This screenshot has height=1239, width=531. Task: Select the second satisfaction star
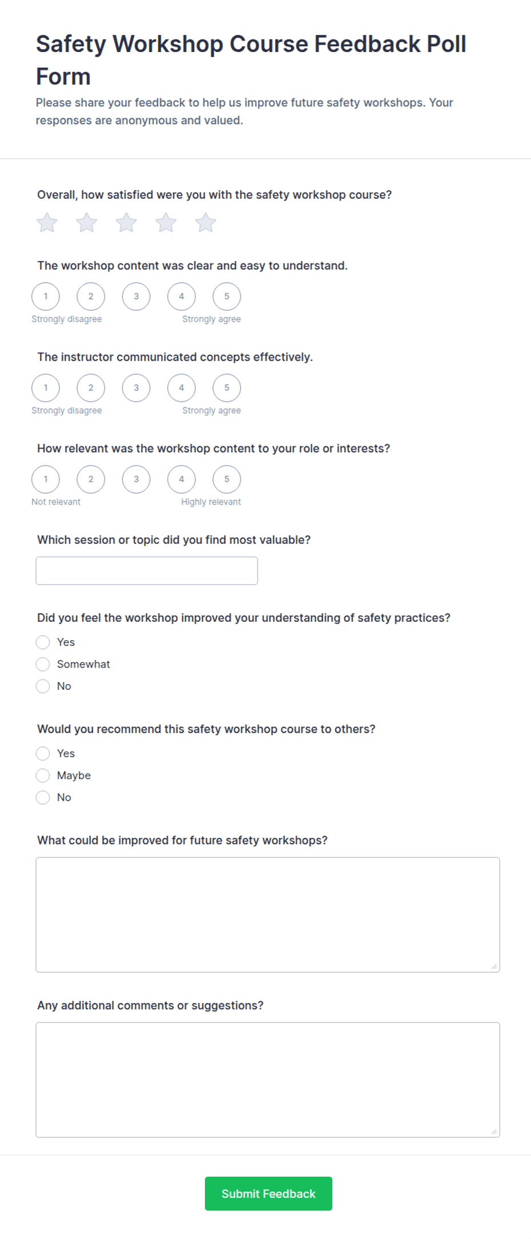[87, 223]
